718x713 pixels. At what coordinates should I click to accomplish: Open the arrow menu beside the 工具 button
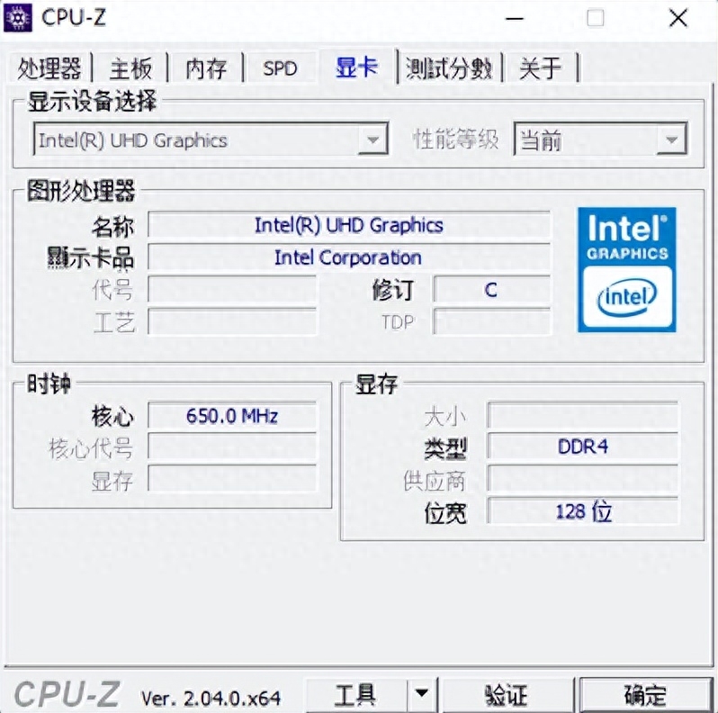(x=421, y=695)
